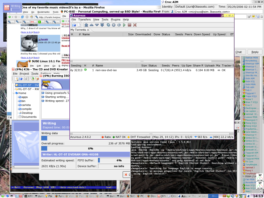Screen dimensions: 264x198
Task: Click the green seeding health icon for non-oss-dvd-iso
Action: [x=85, y=70]
